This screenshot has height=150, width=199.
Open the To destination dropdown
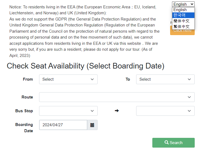pos(165,79)
